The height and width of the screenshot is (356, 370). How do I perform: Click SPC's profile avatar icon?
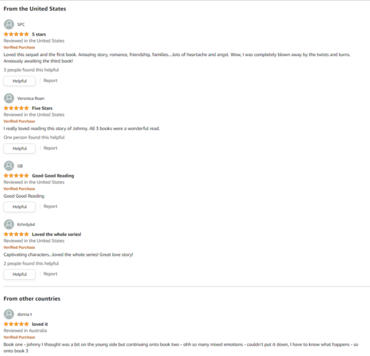[x=9, y=24]
